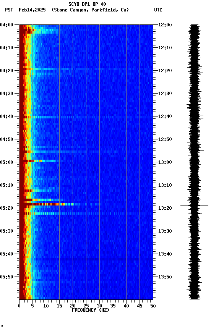Click the PST time label "04:00"
211x330 pixels.
click(x=6, y=25)
